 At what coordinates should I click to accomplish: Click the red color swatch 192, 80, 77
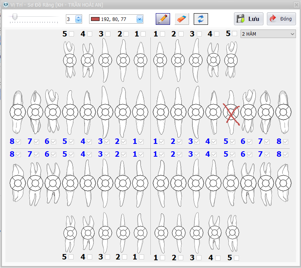tap(95, 19)
